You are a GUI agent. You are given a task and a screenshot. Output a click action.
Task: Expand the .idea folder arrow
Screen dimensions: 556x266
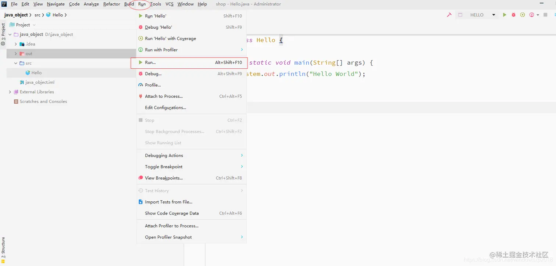[15, 44]
